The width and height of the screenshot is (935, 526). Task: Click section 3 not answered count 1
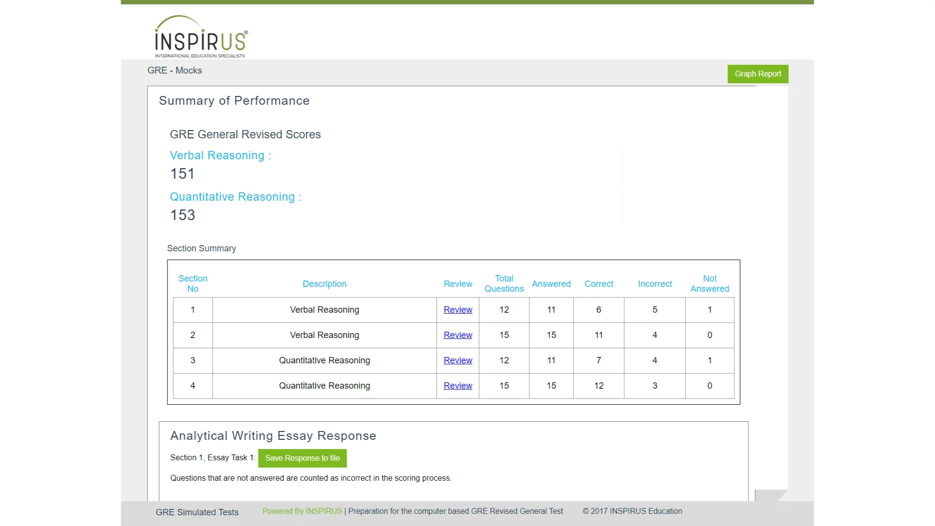click(x=710, y=360)
